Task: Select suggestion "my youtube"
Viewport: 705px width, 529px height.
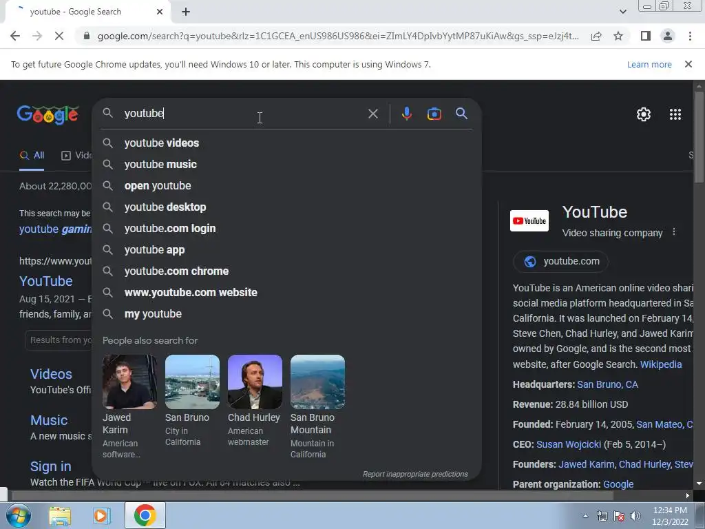Action: point(287,314)
